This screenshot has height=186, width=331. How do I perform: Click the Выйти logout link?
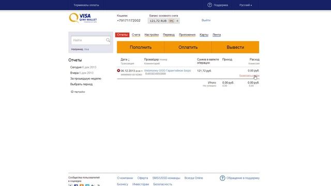click(x=206, y=20)
